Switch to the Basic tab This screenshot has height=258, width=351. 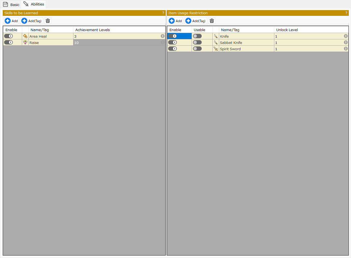click(x=11, y=5)
